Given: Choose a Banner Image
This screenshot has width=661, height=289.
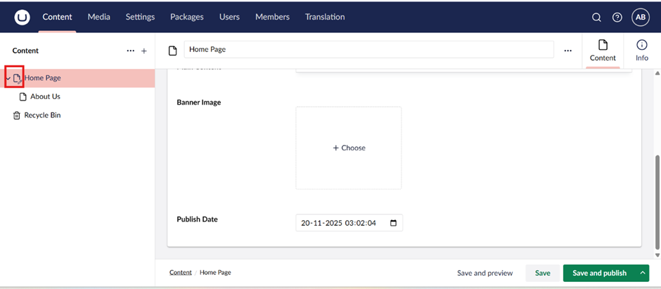Looking at the screenshot, I should (x=349, y=148).
